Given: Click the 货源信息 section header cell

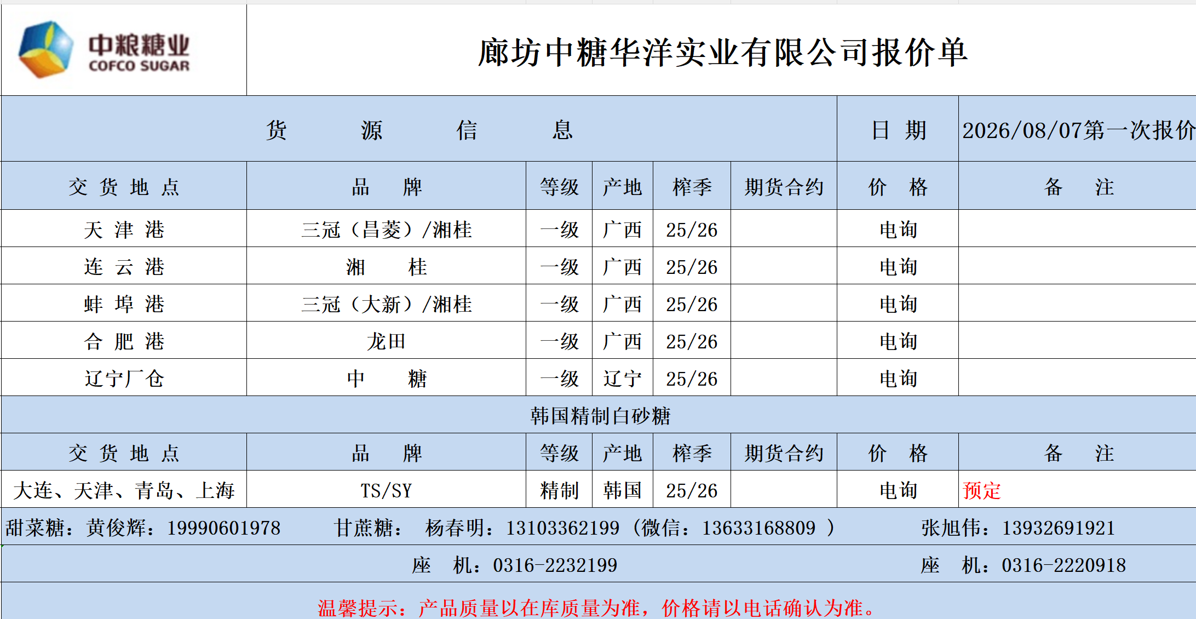Looking at the screenshot, I should (x=419, y=129).
